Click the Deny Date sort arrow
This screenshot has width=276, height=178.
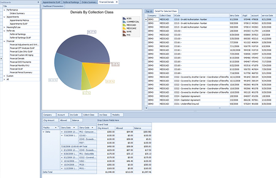click(75, 127)
